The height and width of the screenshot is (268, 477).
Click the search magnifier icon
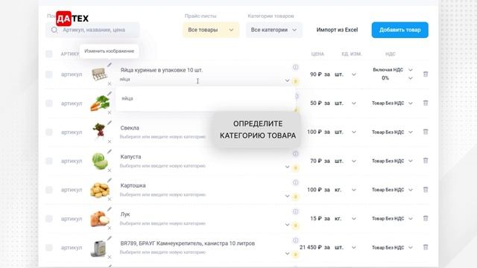coord(54,30)
